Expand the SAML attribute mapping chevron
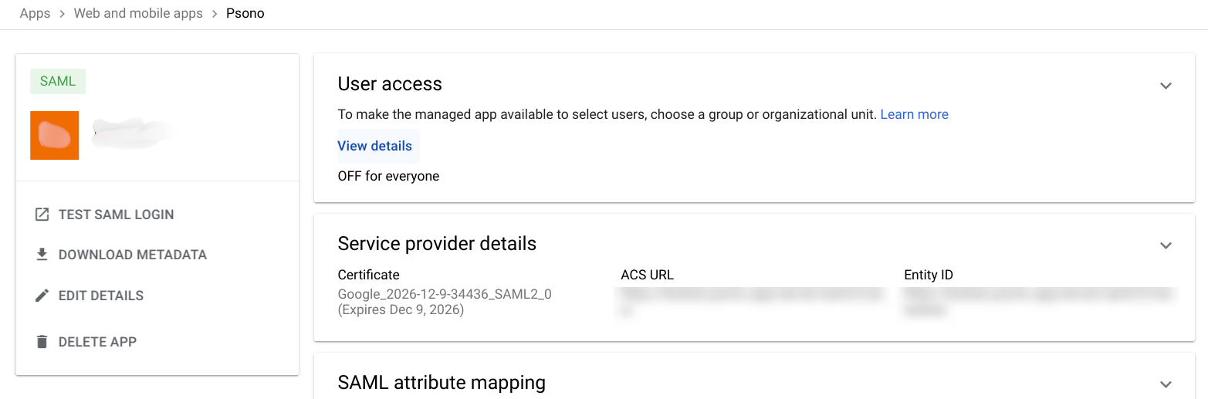Image resolution: width=1208 pixels, height=399 pixels. (1166, 384)
